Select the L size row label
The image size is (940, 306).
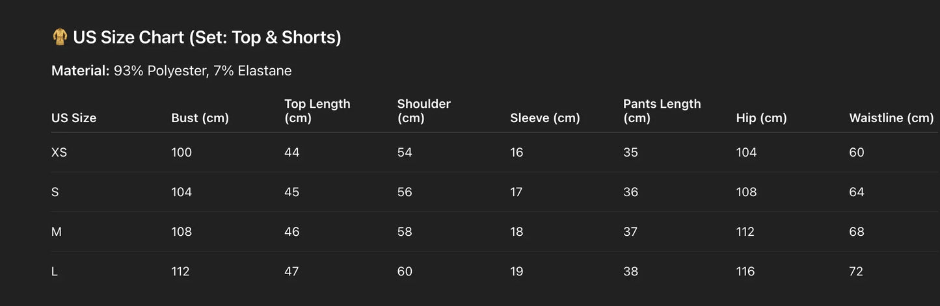pyautogui.click(x=55, y=272)
